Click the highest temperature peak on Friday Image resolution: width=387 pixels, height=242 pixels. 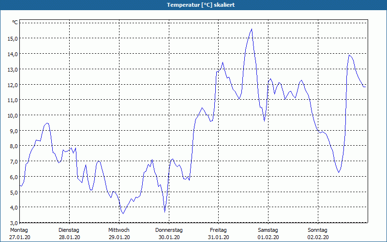click(x=252, y=29)
